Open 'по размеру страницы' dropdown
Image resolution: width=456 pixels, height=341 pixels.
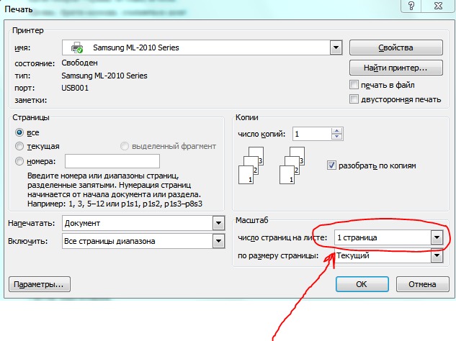[x=435, y=256]
